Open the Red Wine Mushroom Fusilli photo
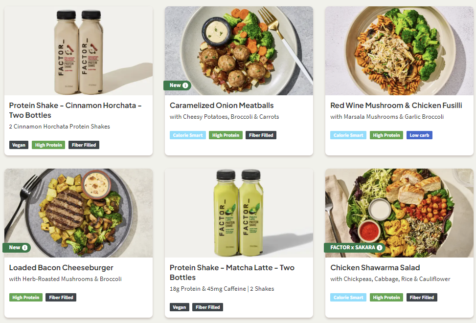The width and height of the screenshot is (476, 323). (399, 51)
